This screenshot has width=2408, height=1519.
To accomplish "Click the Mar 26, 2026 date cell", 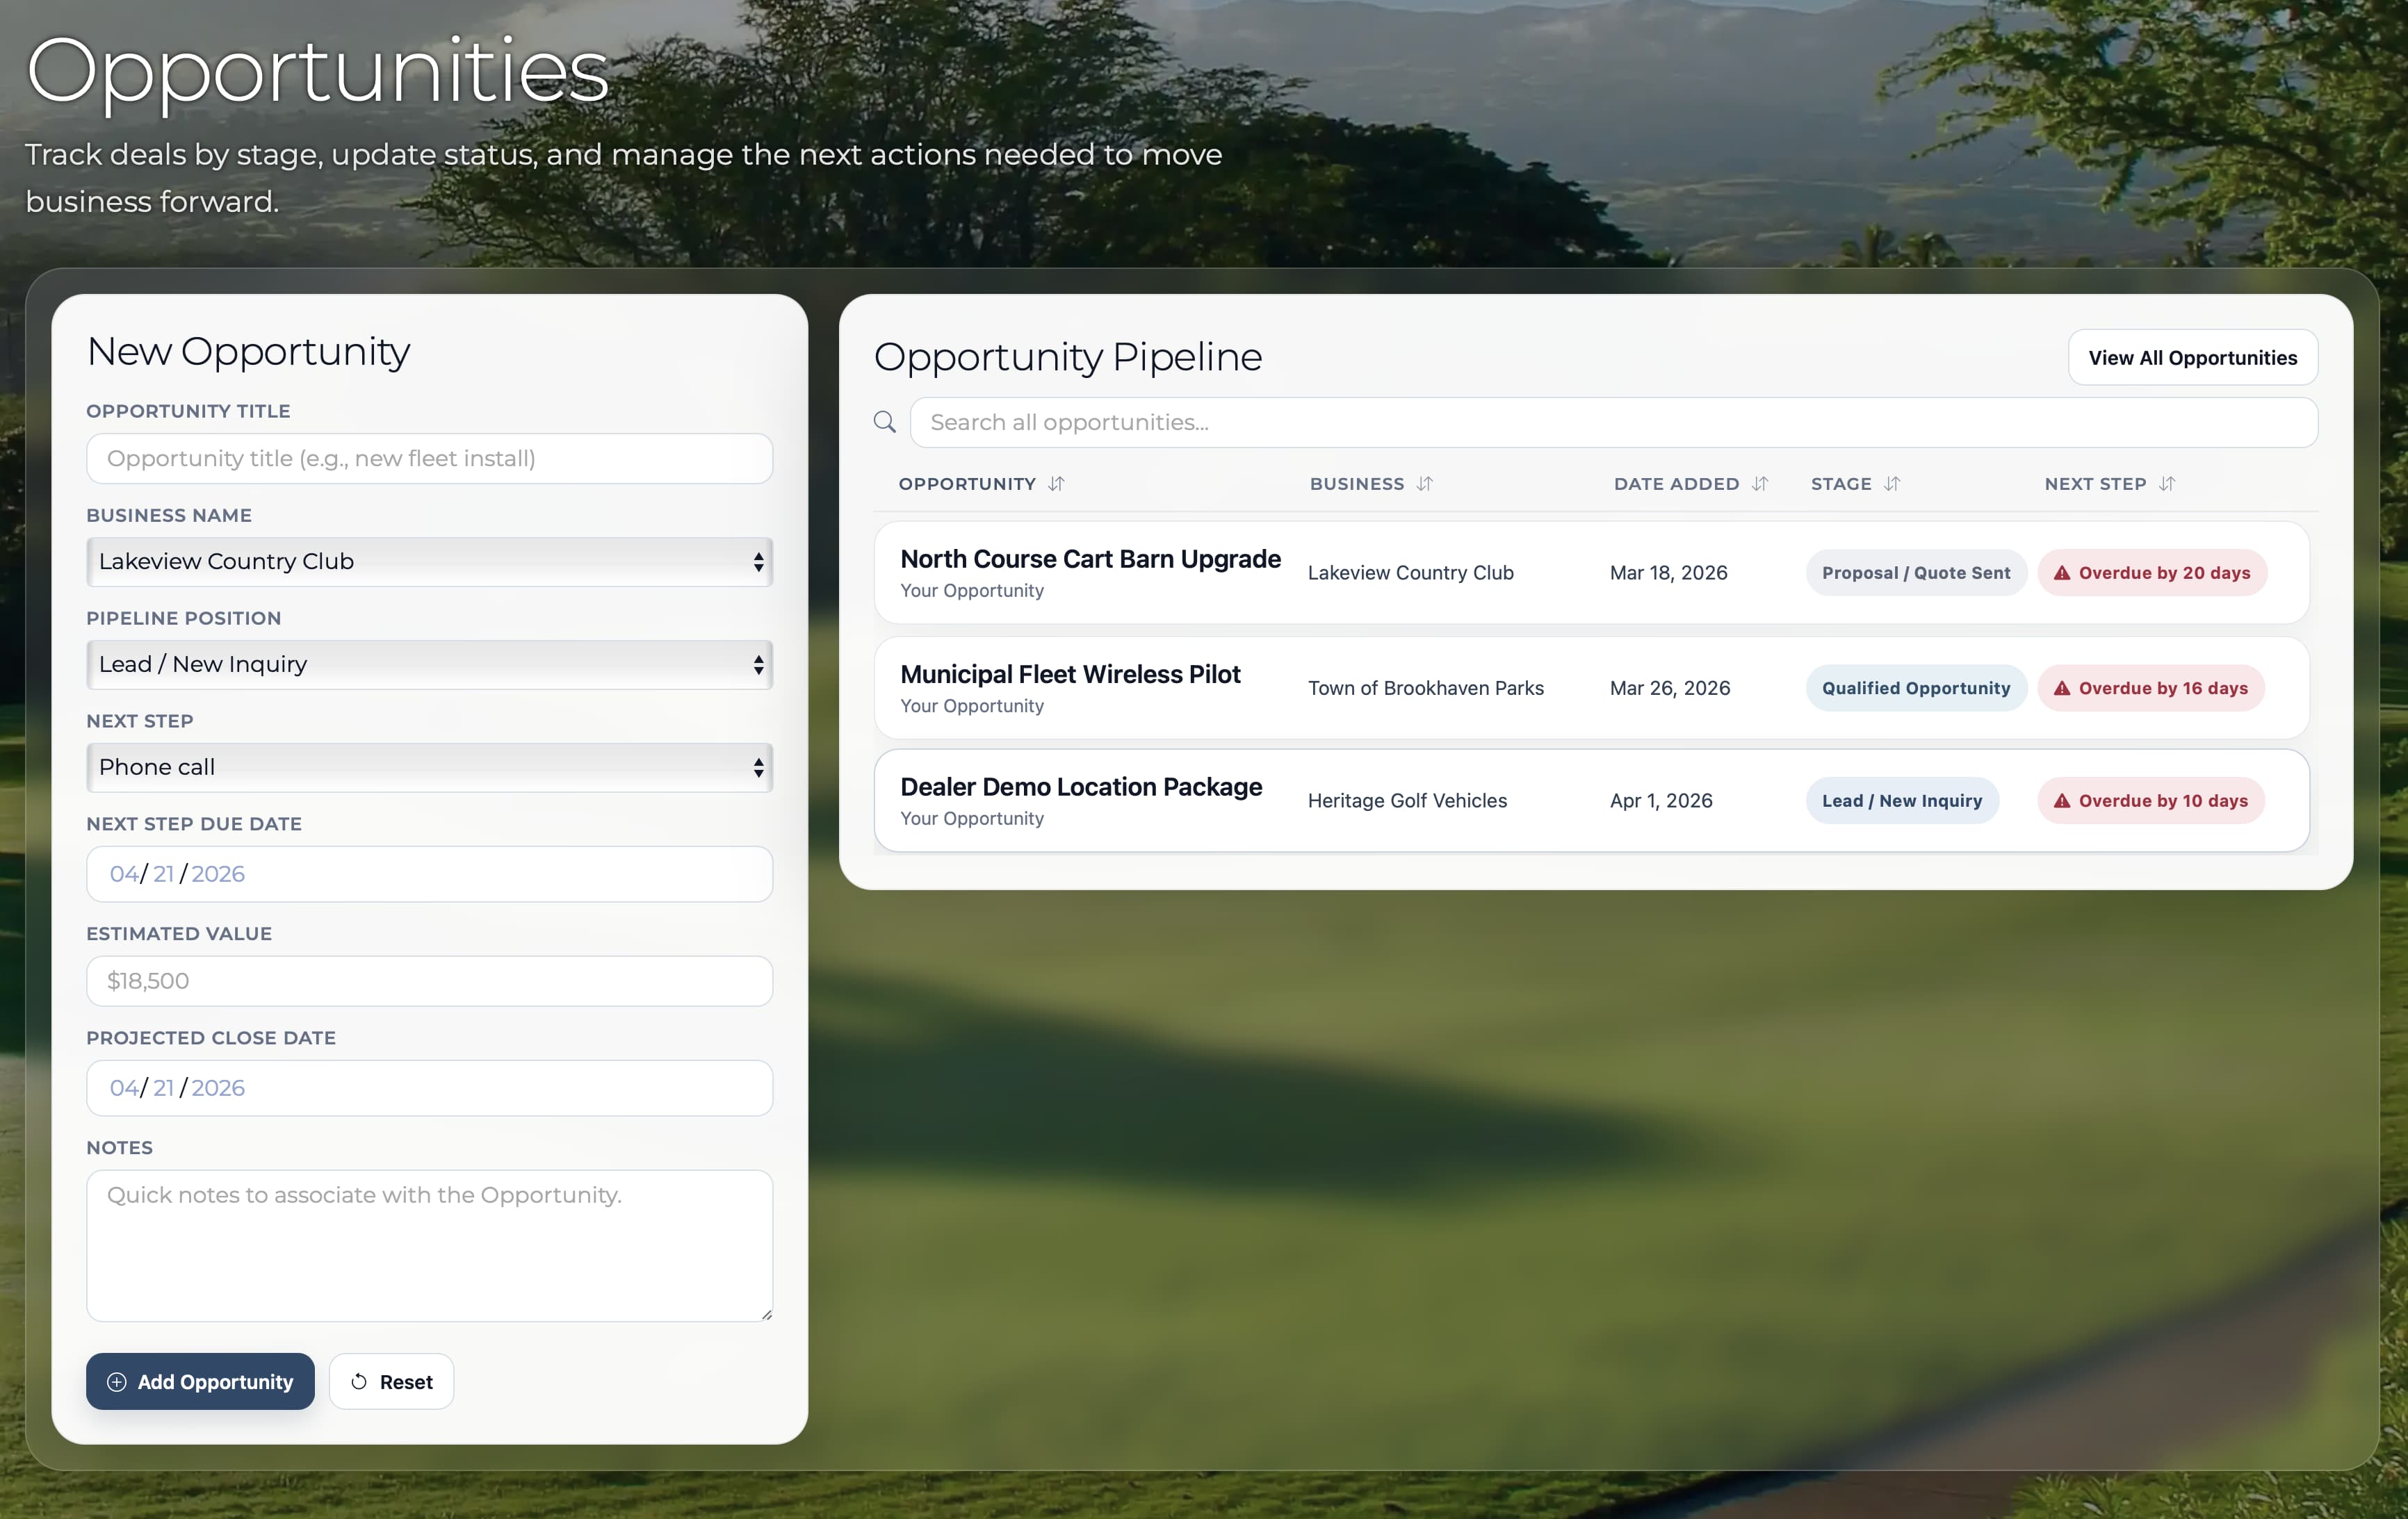I will coord(1669,687).
